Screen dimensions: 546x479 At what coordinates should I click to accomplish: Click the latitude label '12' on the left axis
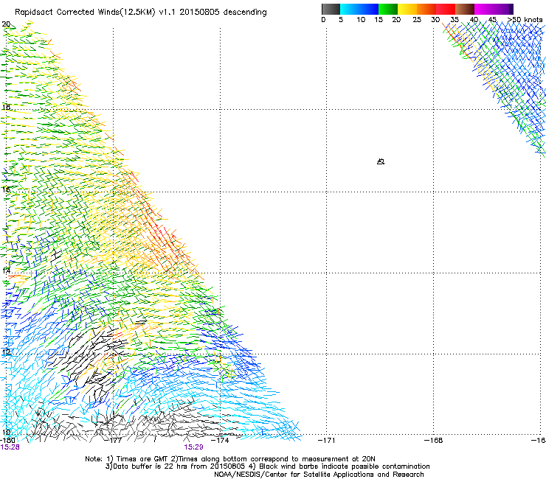[x=6, y=352]
